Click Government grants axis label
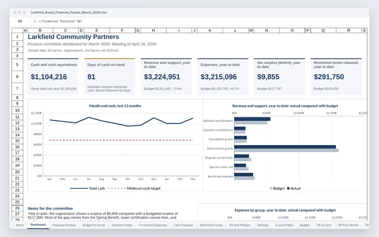The width and height of the screenshot is (379, 237). [x=220, y=148]
